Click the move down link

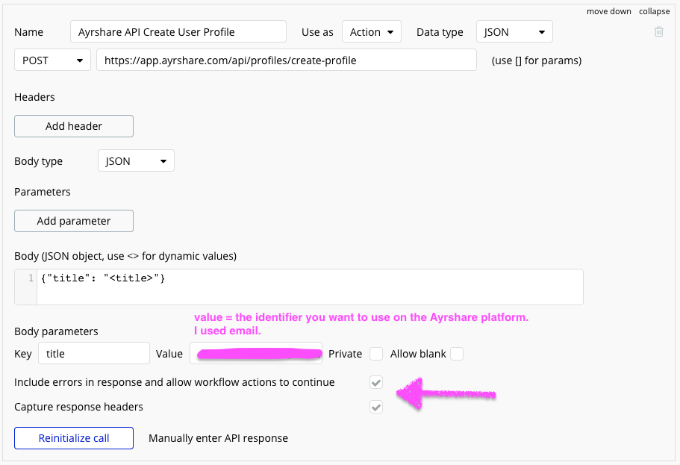(608, 11)
